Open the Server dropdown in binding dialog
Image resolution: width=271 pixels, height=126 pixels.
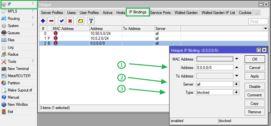[x=236, y=84]
